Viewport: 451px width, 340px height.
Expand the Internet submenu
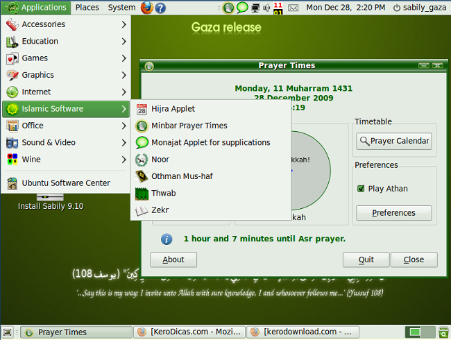[x=66, y=92]
